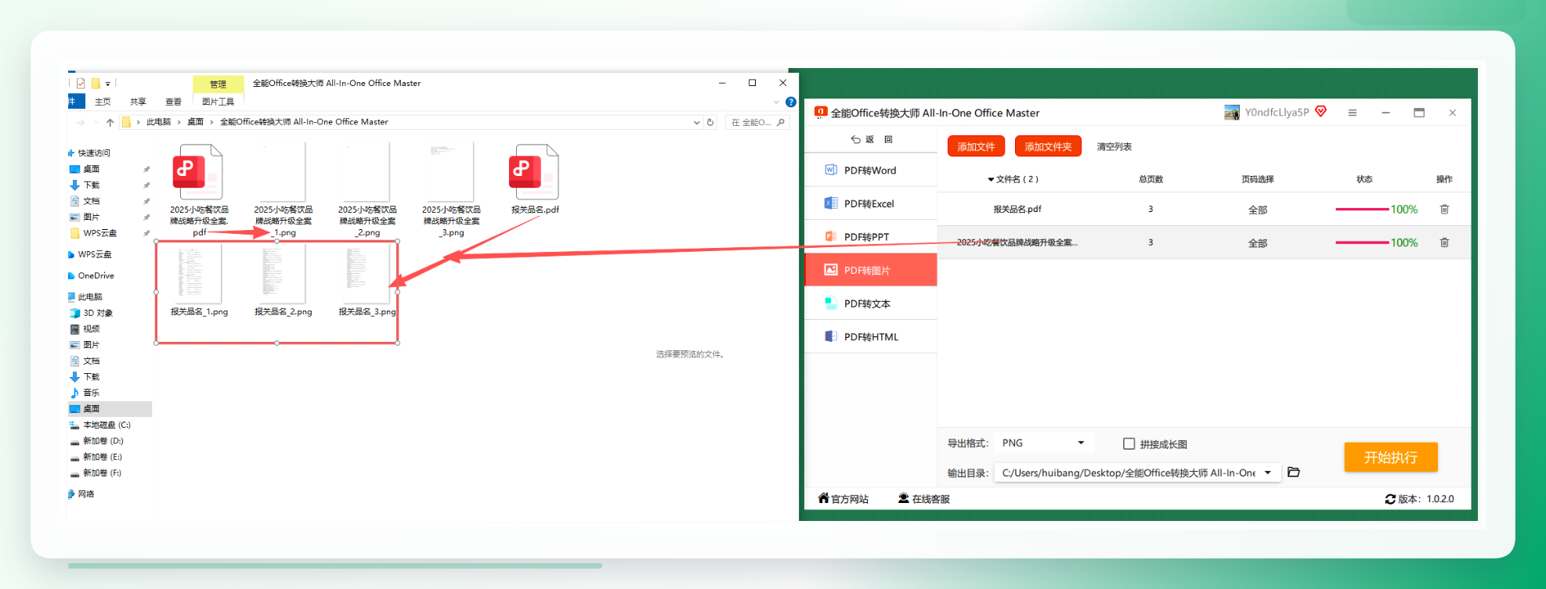
Task: Go up one folder level in Explorer
Action: pyautogui.click(x=110, y=122)
